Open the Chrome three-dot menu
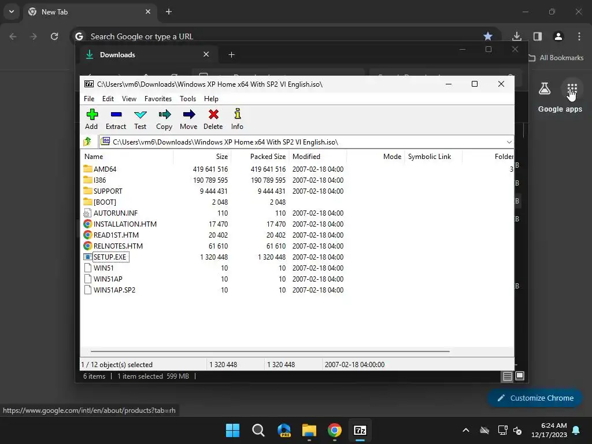592x444 pixels. [579, 36]
